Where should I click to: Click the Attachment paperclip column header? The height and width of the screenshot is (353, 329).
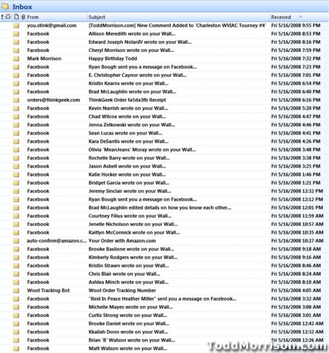pos(23,17)
